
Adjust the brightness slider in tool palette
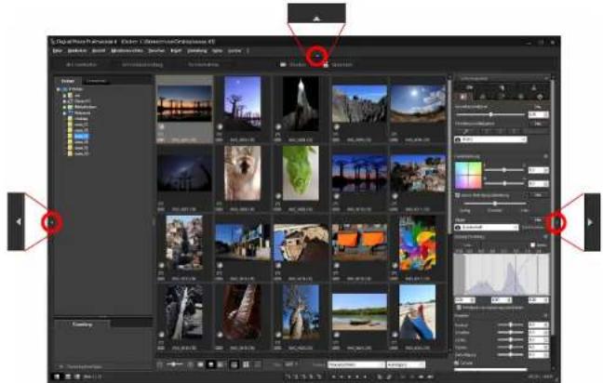pyautogui.click(x=490, y=114)
